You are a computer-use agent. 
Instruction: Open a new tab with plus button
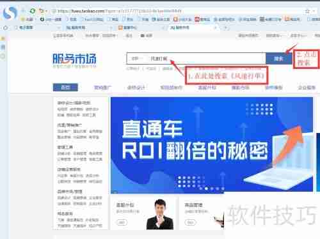[225, 27]
